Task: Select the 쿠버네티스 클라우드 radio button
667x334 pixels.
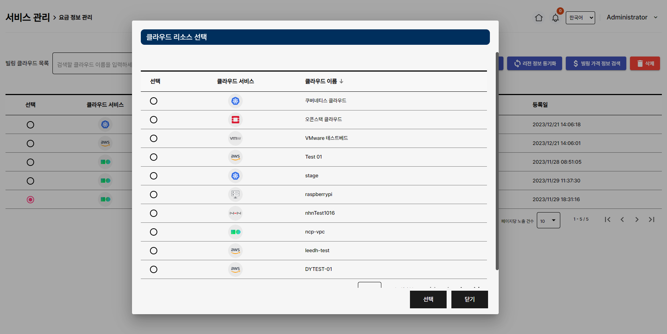Action: [x=154, y=101]
